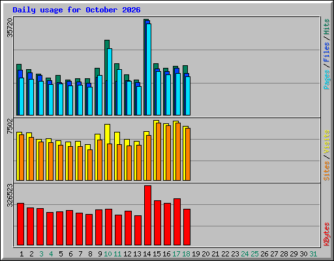Click the red "KBytes" legend label
Image resolution: width=334 pixels, height=261 pixels.
[x=327, y=234]
